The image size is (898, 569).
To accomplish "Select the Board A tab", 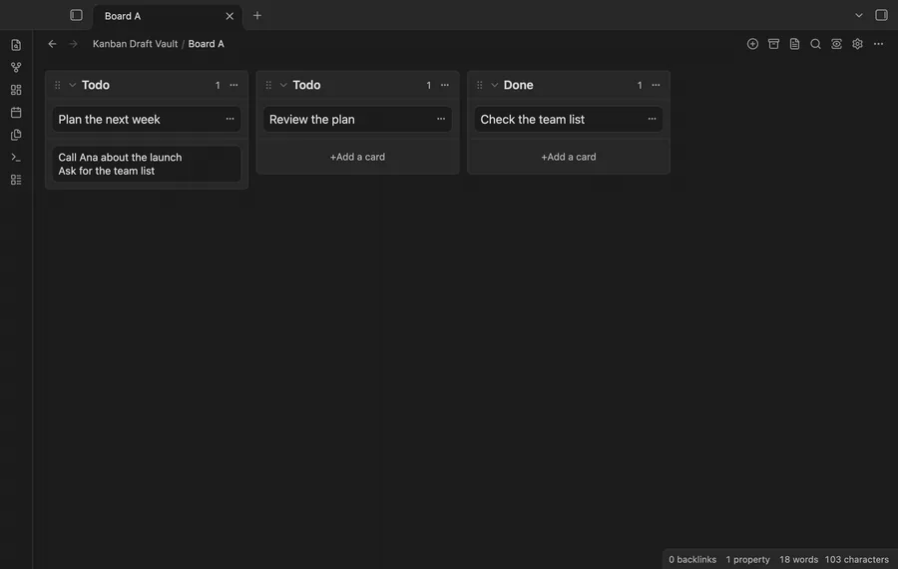I will 168,16.
